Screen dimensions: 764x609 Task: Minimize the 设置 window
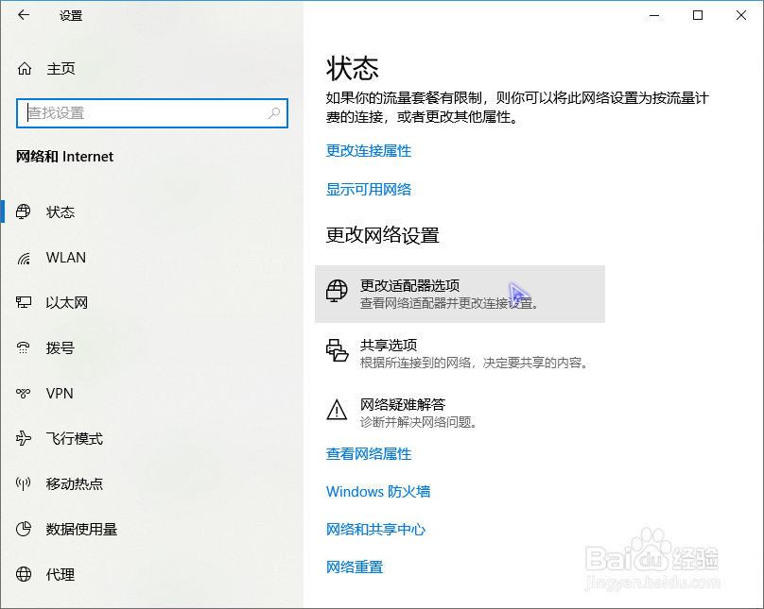(654, 15)
